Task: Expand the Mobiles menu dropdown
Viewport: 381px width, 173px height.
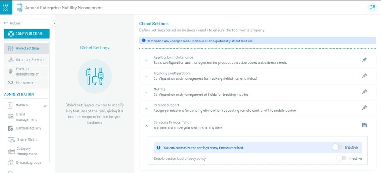Action: 45,105
